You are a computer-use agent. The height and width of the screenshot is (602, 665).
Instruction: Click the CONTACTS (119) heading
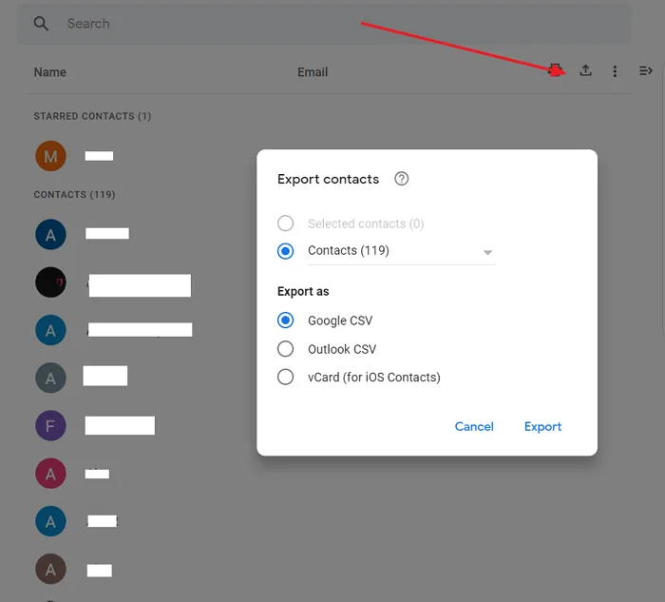pos(74,194)
